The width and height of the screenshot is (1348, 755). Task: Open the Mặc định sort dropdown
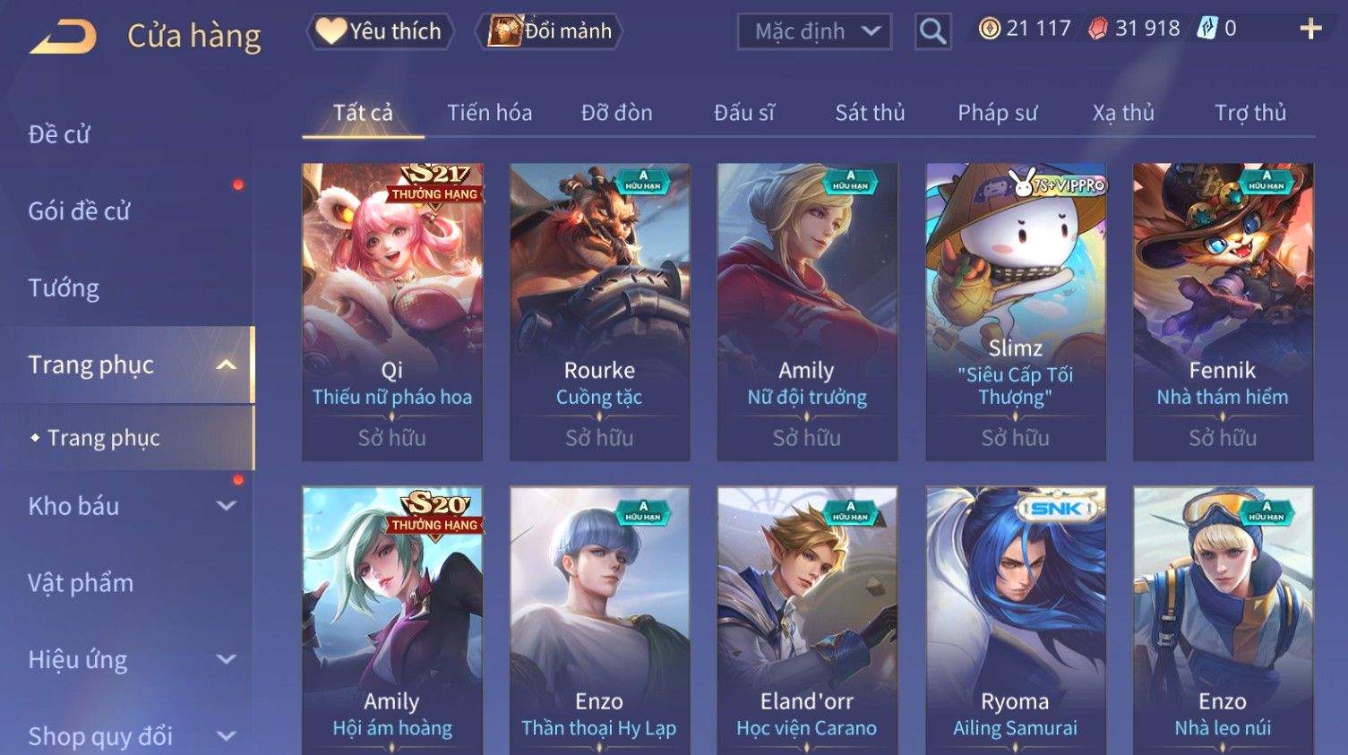[814, 31]
